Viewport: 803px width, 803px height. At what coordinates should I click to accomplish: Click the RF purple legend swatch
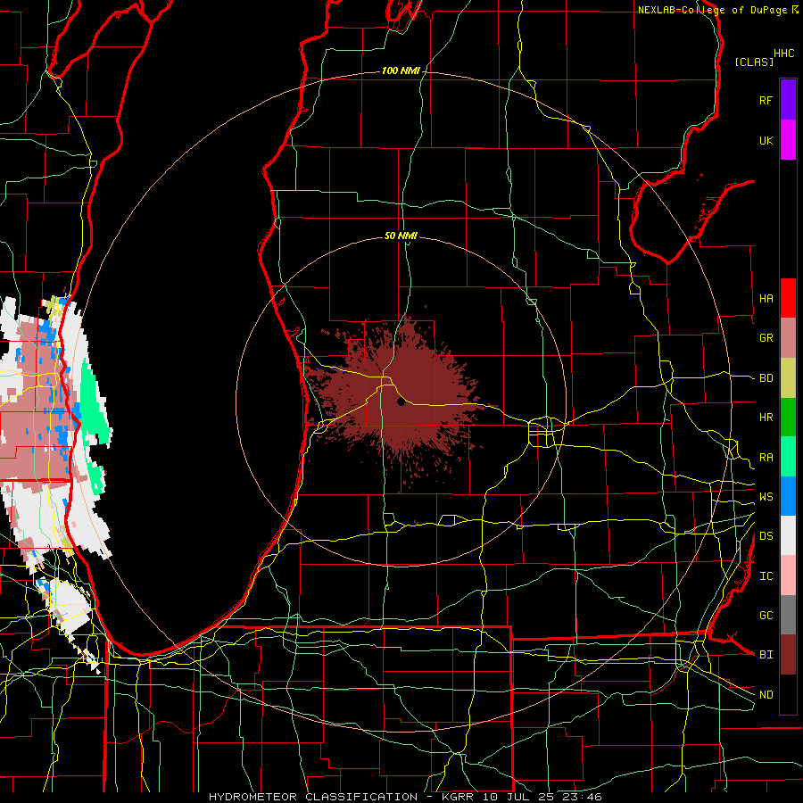click(x=788, y=100)
